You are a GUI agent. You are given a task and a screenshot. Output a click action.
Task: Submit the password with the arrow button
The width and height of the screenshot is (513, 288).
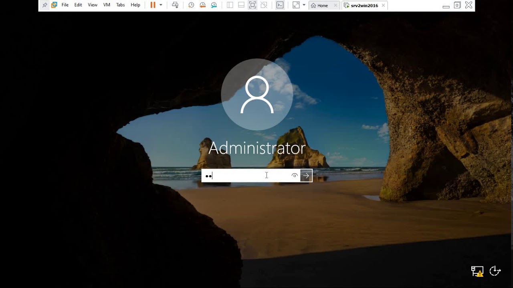[306, 176]
